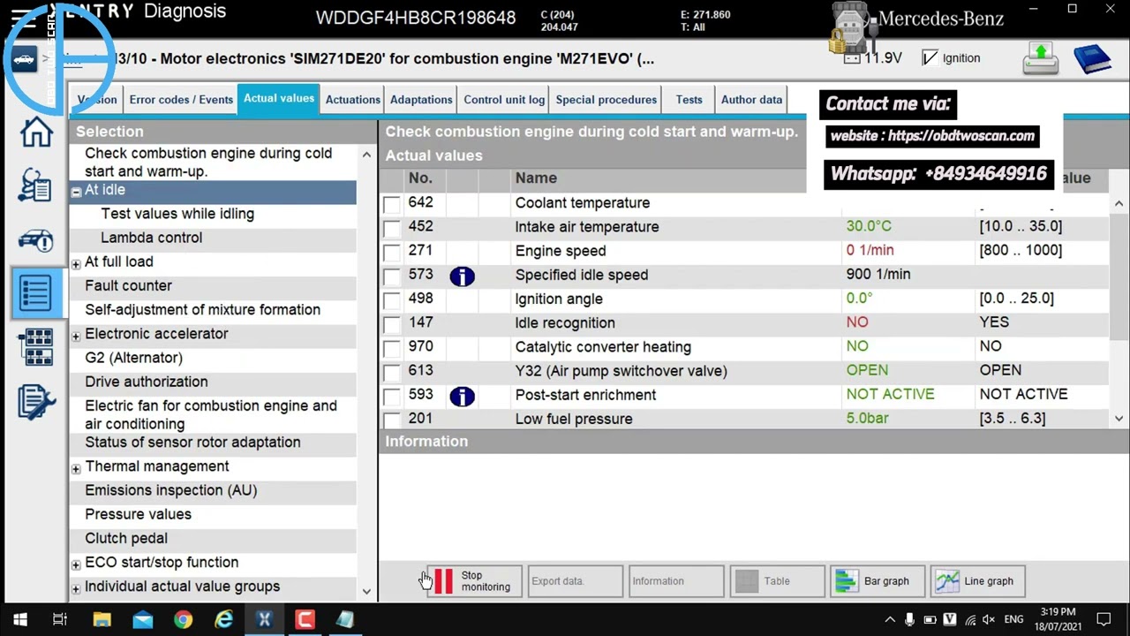Switch to Error codes / Events tab
This screenshot has height=636, width=1130.
click(x=181, y=100)
